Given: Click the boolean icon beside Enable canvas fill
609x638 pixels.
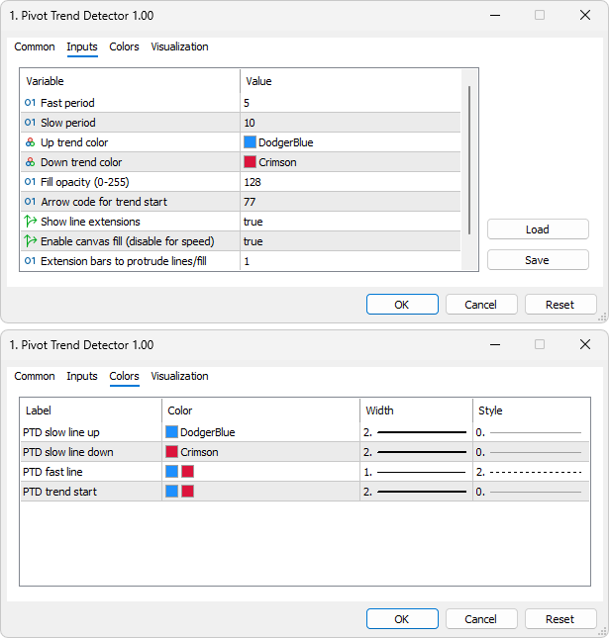Looking at the screenshot, I should coord(30,241).
